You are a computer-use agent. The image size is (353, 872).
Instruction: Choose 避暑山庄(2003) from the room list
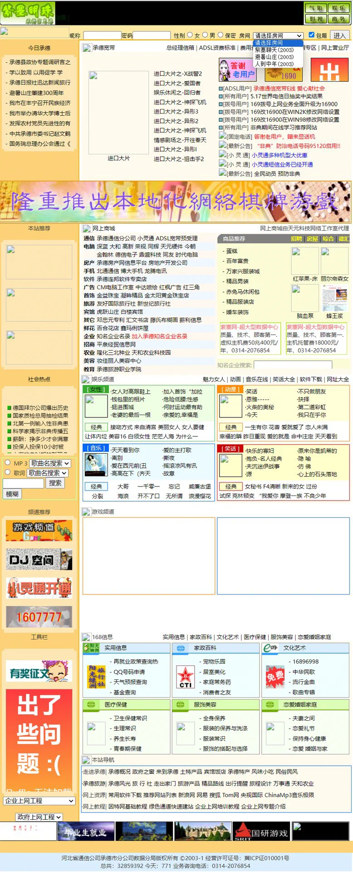tap(274, 57)
